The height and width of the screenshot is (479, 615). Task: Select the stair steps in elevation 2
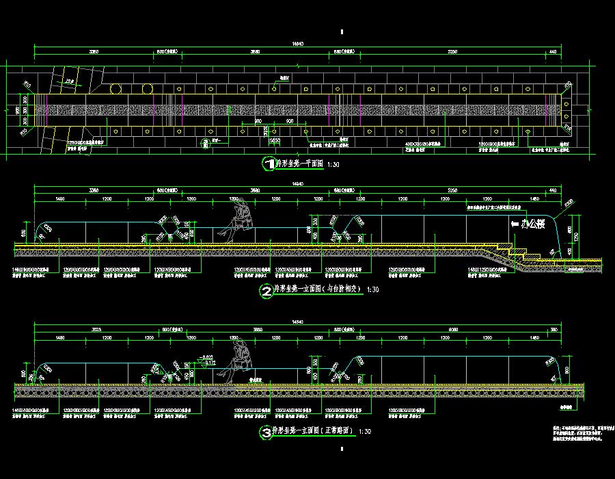click(x=521, y=253)
